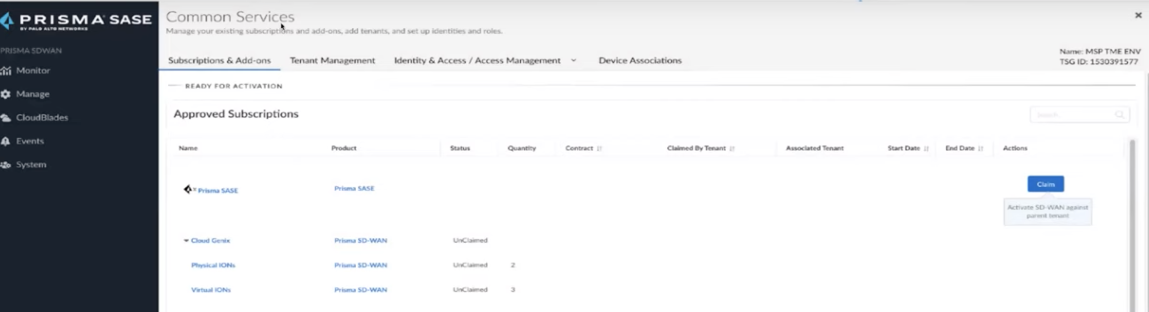Screen dimensions: 1149x312
Task: Click Prisma SD-WAN product in Virtual IONs row
Action: tap(361, 290)
